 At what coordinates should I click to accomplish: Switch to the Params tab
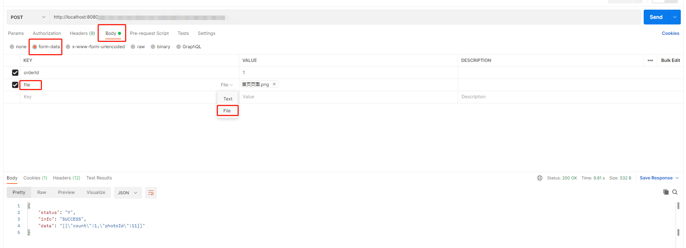[x=16, y=33]
